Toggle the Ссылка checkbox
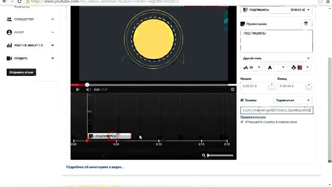 (x=242, y=100)
